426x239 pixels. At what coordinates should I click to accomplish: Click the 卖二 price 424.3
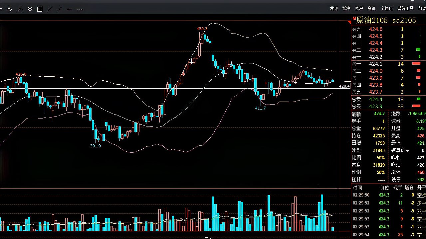(376, 50)
